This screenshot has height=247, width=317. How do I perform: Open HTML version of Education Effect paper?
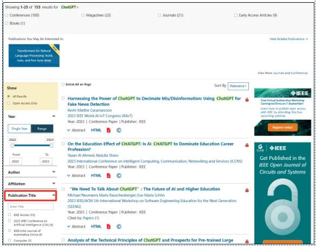pos(96,175)
